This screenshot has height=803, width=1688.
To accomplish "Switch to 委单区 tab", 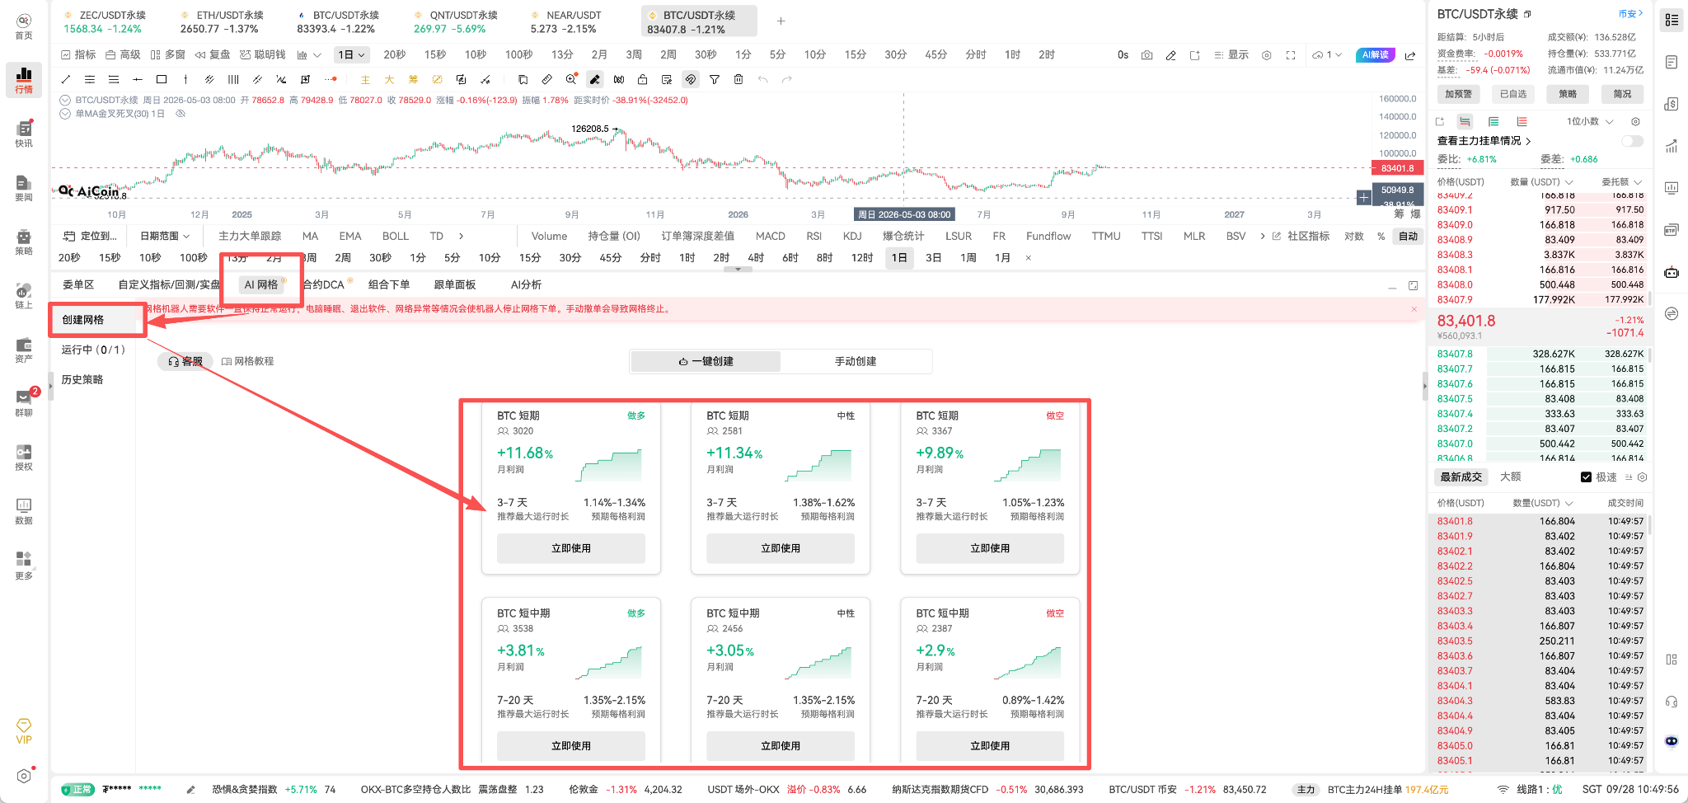I will point(78,284).
